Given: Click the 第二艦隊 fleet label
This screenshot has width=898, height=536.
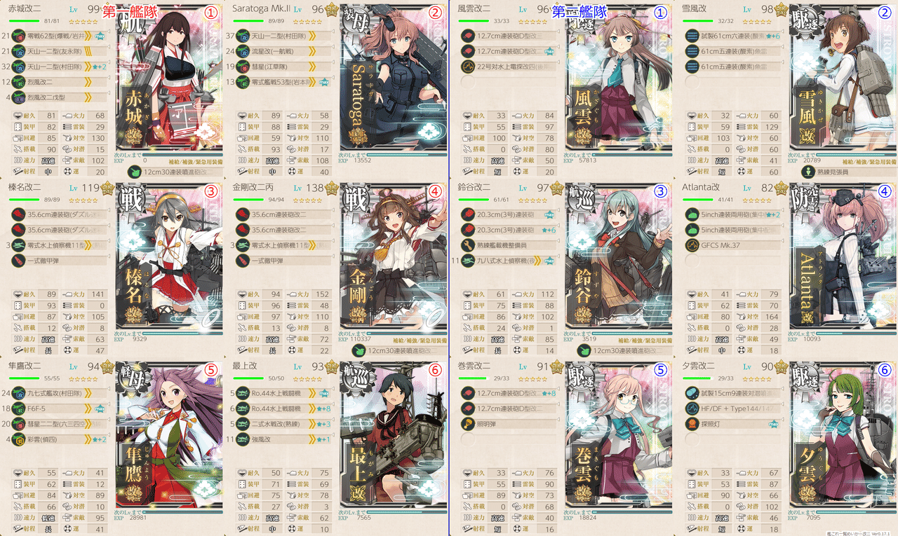Looking at the screenshot, I should (x=579, y=12).
